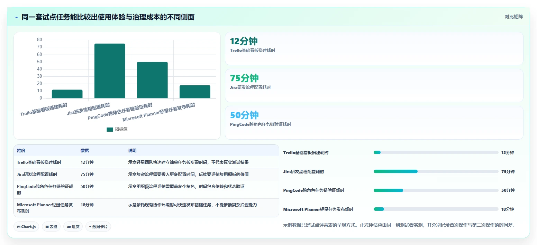Click the Trello基础看板搭建耗时 progress bar
Viewport: 537px width, 245px height.
(436, 152)
